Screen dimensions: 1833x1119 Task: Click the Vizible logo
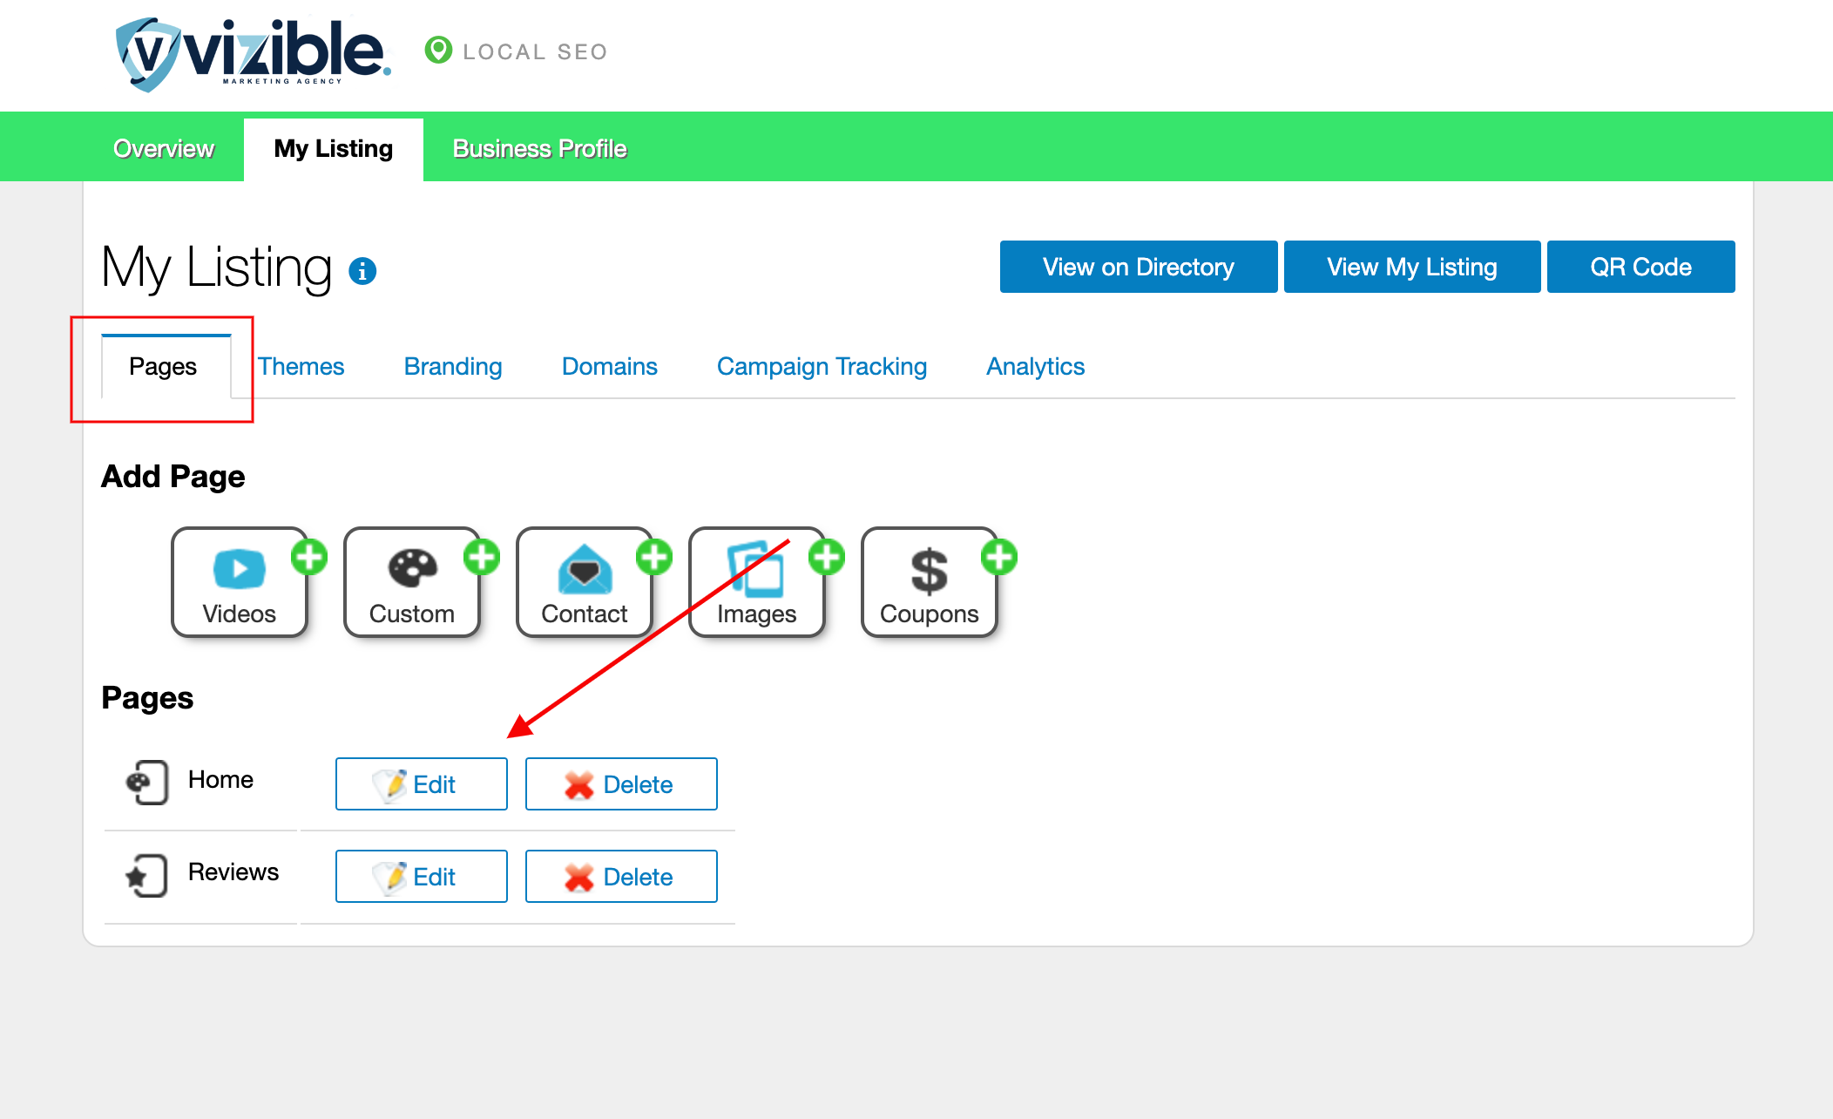point(254,53)
